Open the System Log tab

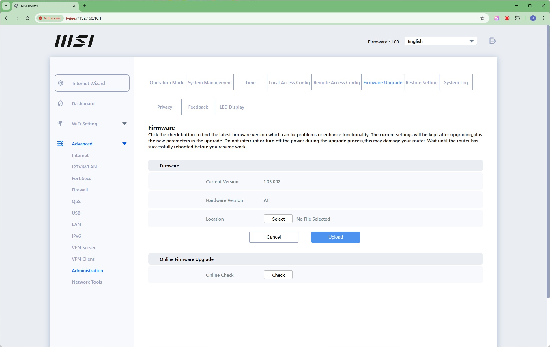tap(456, 83)
